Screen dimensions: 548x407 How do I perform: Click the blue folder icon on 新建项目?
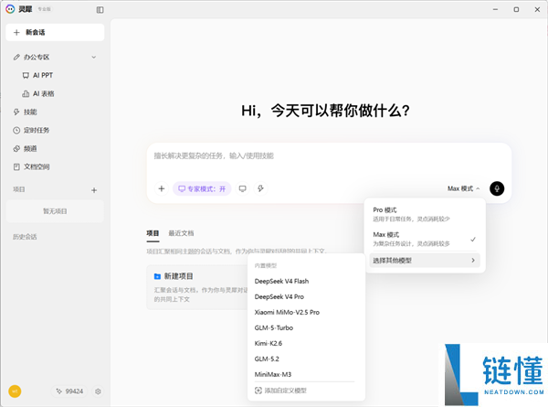[x=158, y=276]
